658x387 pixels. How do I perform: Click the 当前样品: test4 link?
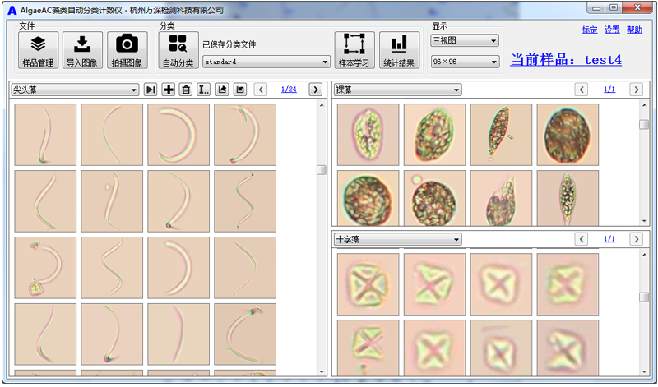point(566,60)
